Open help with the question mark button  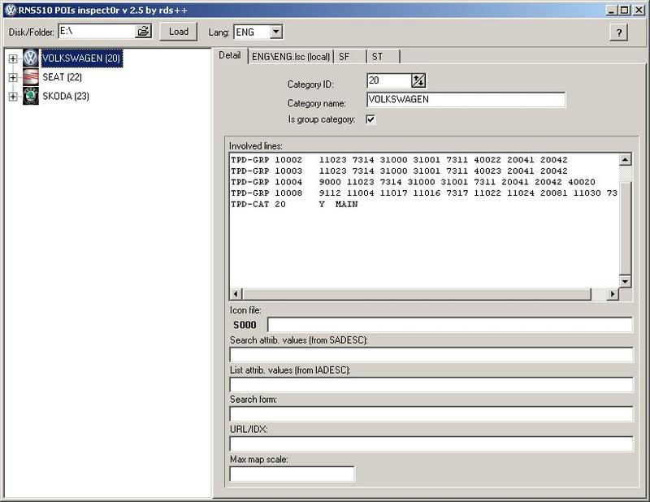click(x=618, y=32)
